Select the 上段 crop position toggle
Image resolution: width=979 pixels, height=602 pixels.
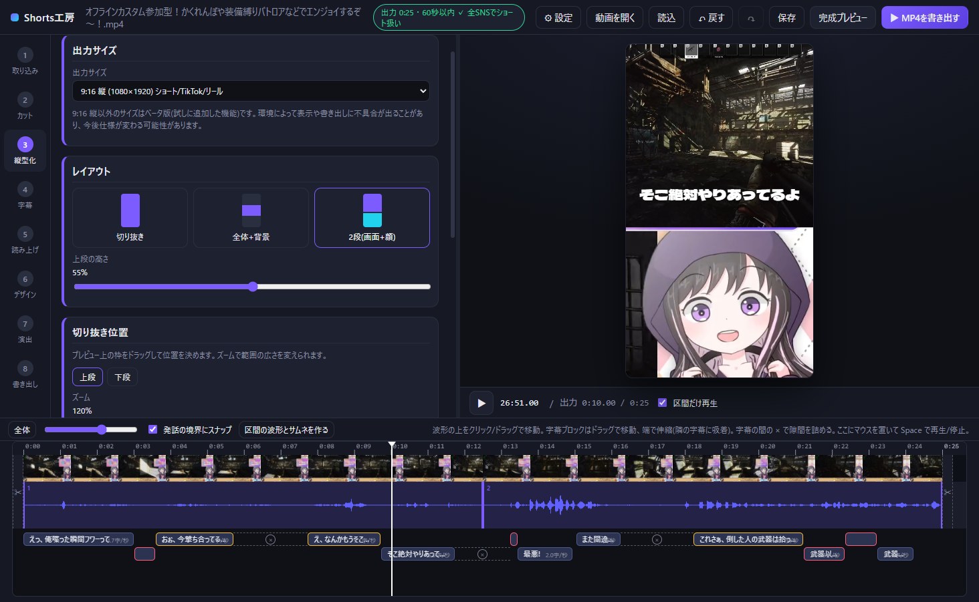(88, 377)
